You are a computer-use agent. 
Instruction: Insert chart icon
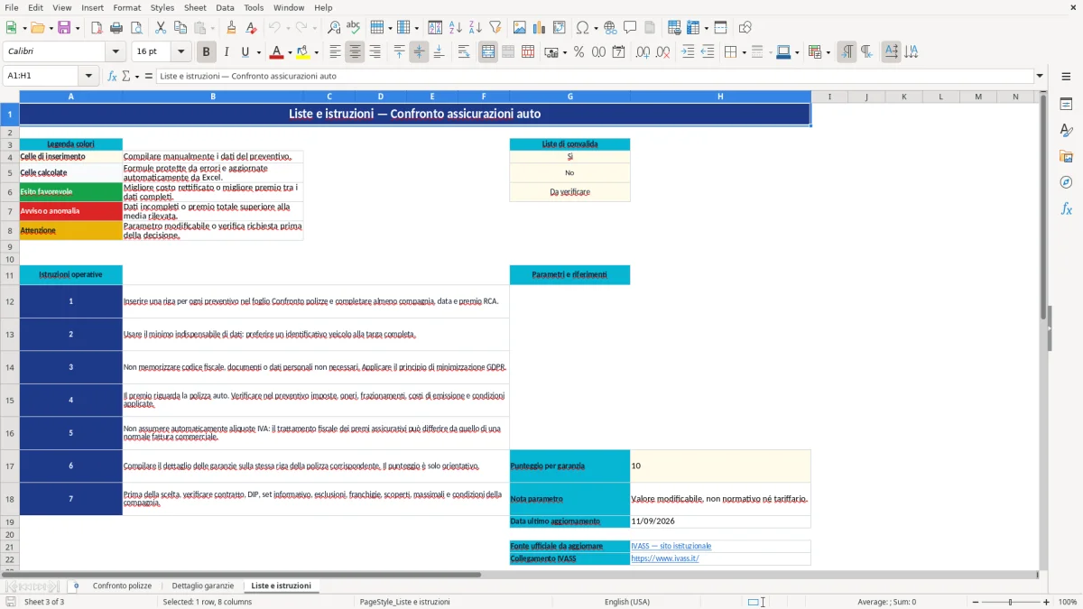(540, 28)
